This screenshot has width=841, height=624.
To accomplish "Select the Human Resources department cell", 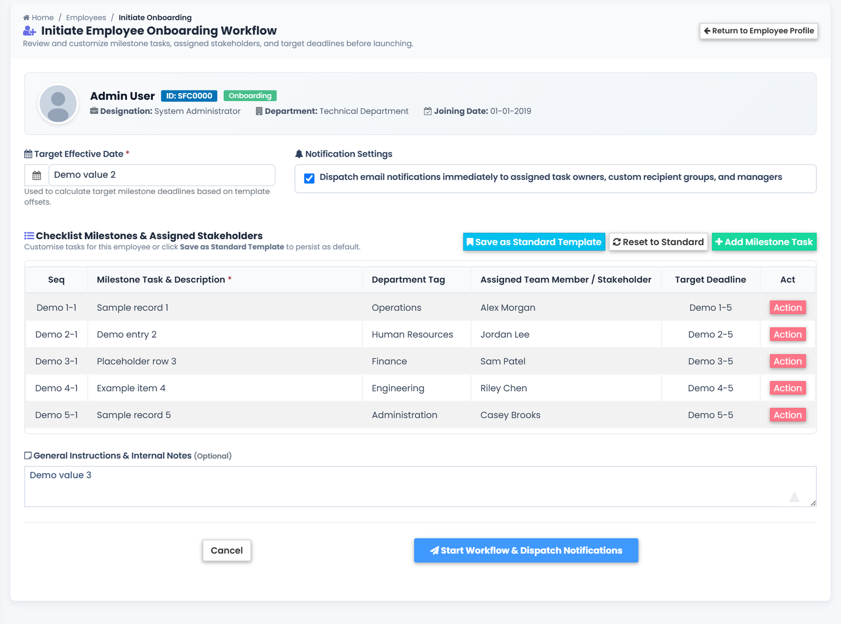I will 417,334.
